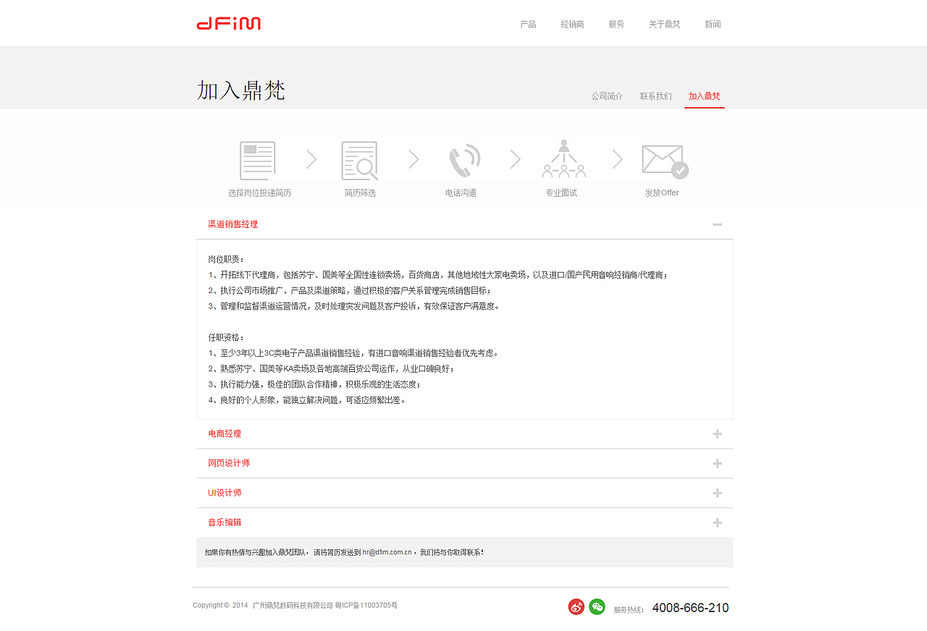Open the Weibo social icon in footer
Image resolution: width=927 pixels, height=631 pixels.
point(576,607)
